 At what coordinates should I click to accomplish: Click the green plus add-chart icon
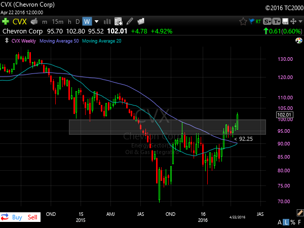point(6,21)
